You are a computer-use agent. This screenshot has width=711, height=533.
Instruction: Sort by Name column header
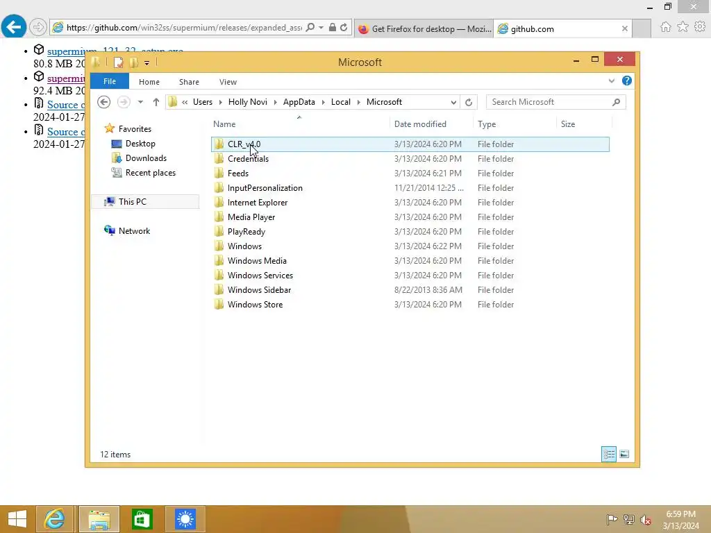300,124
